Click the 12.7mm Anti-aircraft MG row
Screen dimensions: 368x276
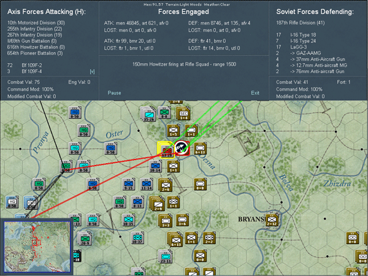click(312, 66)
